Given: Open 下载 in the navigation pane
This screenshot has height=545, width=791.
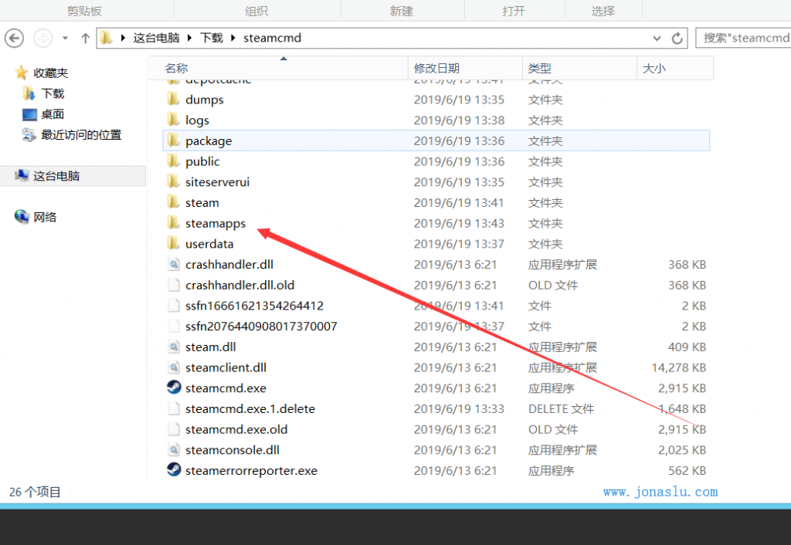Looking at the screenshot, I should pos(53,93).
